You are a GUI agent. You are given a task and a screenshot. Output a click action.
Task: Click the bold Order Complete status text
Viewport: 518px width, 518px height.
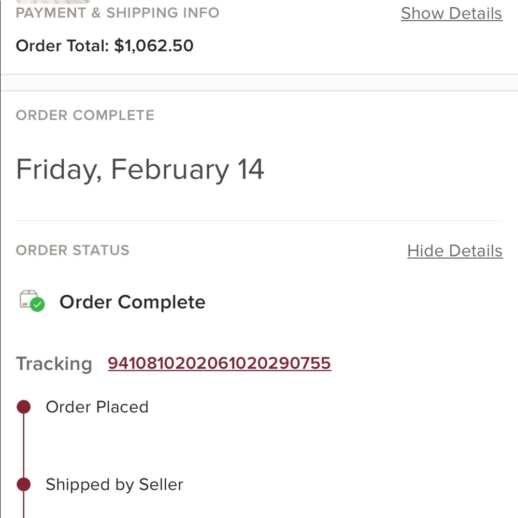[132, 302]
